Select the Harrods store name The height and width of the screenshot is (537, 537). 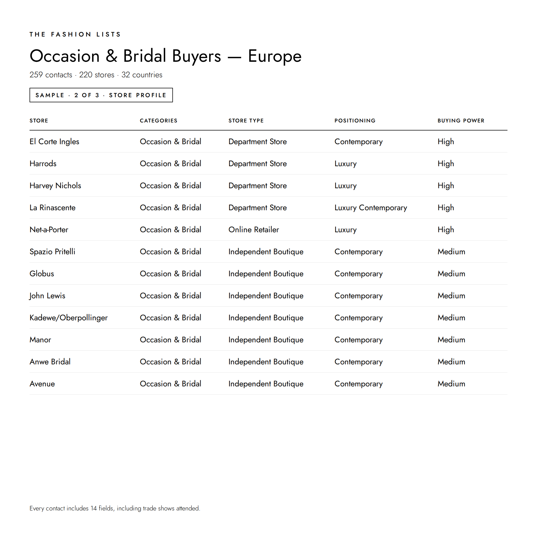(x=43, y=164)
